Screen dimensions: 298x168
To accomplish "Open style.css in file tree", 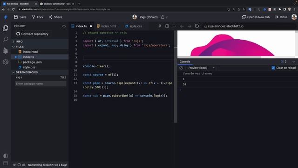I will [x=40, y=67].
